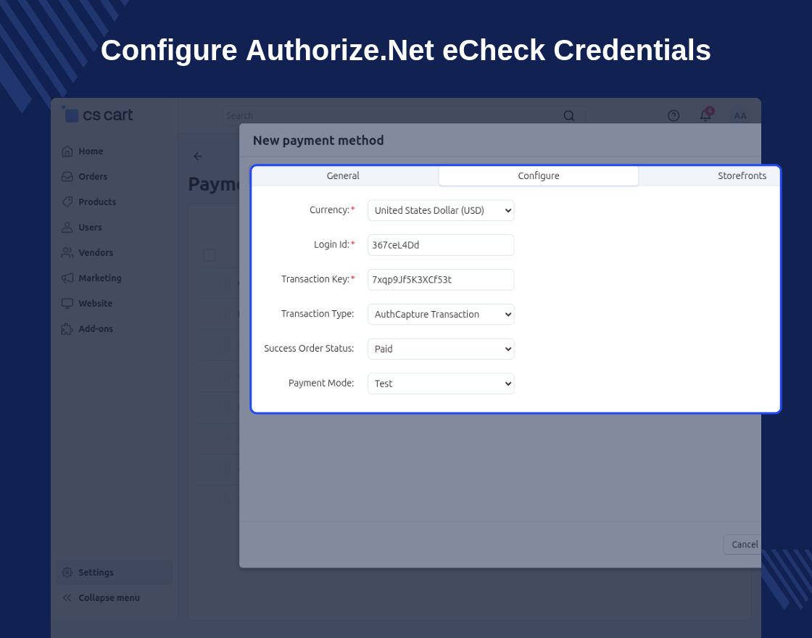Image resolution: width=812 pixels, height=638 pixels.
Task: Click the search magnifier icon
Action: (568, 115)
